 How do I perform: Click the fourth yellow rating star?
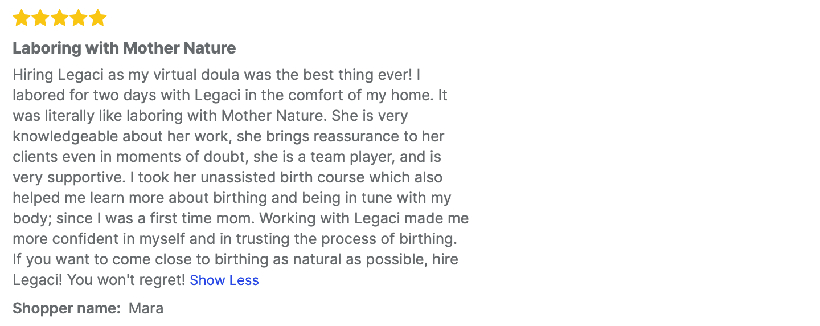(79, 18)
